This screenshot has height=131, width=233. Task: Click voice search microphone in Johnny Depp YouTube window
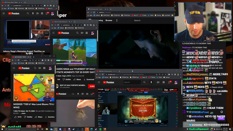tap(33, 13)
